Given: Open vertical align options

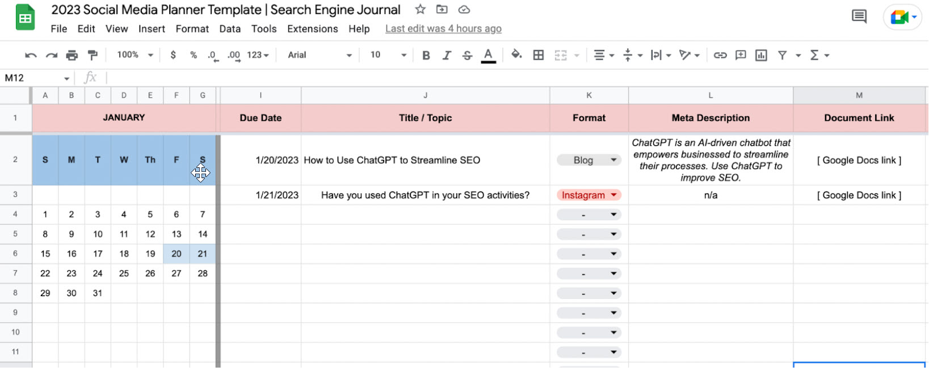Looking at the screenshot, I should point(632,55).
